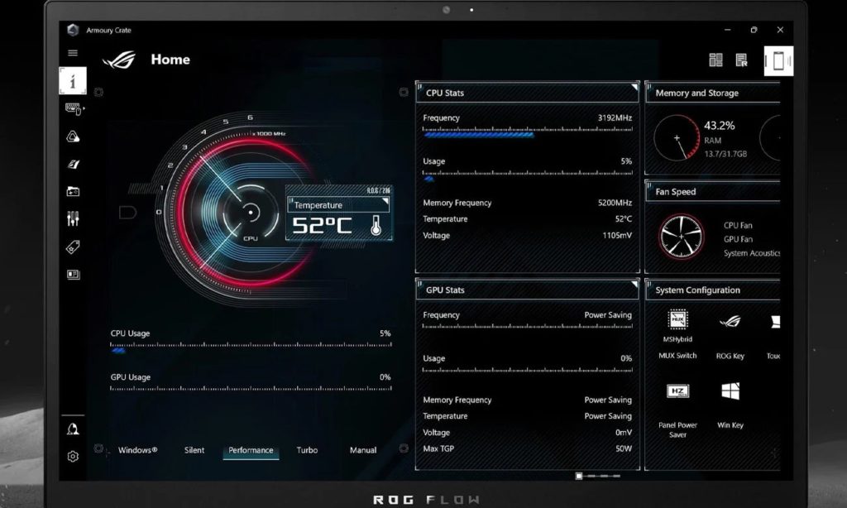The width and height of the screenshot is (847, 508).
Task: Open the Featured deals tag icon
Action: click(73, 247)
